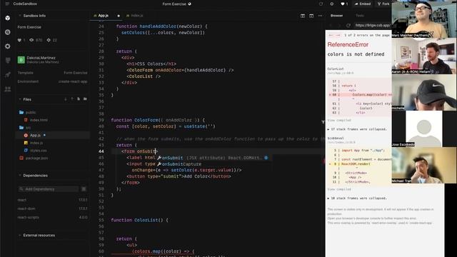Click the refresh icon in the top bar
This screenshot has width=457, height=257.
coord(321,4)
